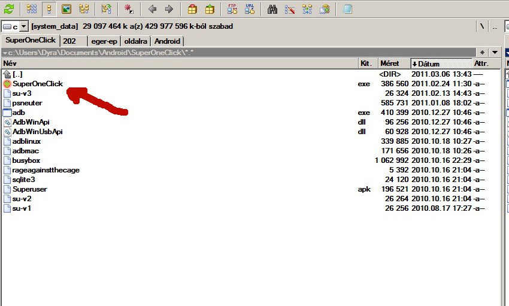
Task: Pack files with red-arrow box icon
Action: point(192,9)
